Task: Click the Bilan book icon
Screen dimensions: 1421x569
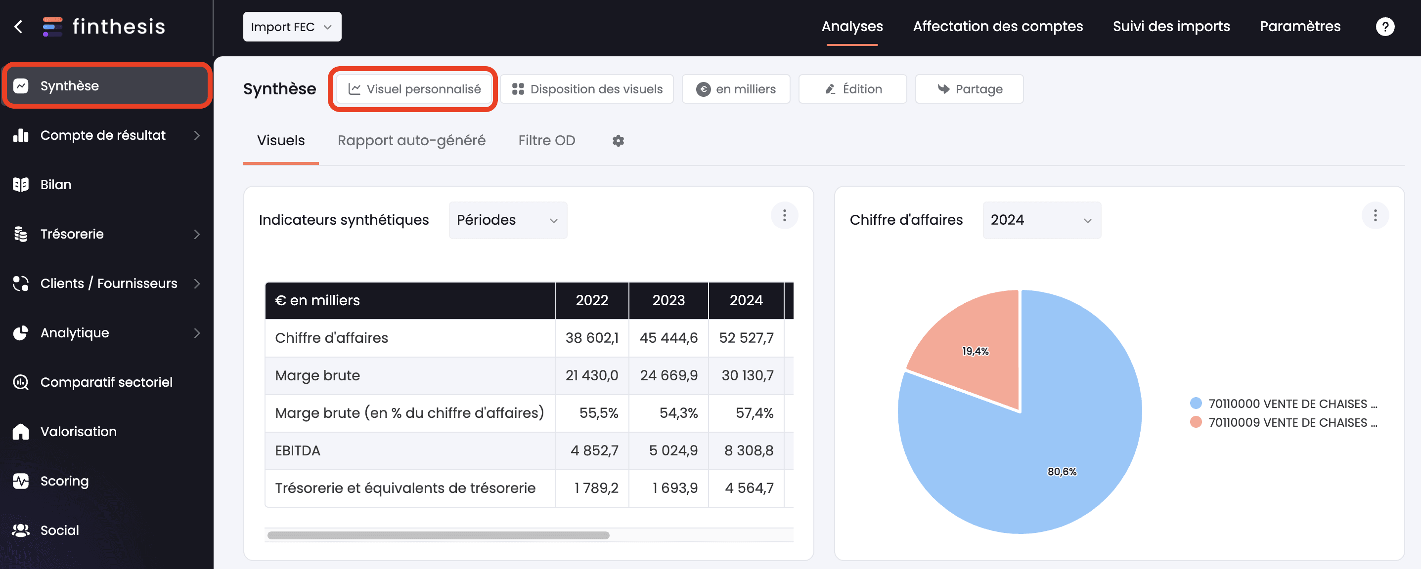Action: pyautogui.click(x=21, y=185)
